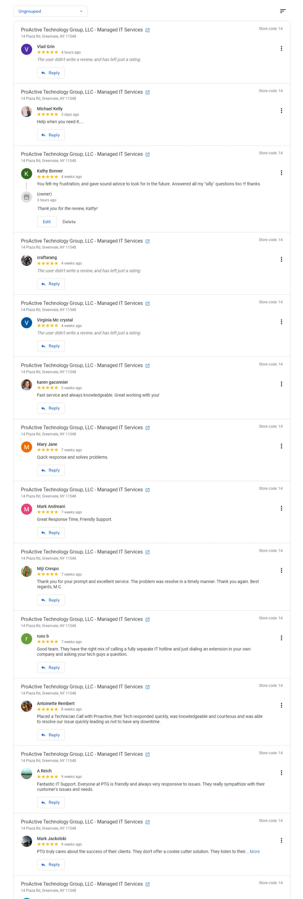Reply to Michael Kelly's review
Screen dimensions: 303x899
coord(51,135)
